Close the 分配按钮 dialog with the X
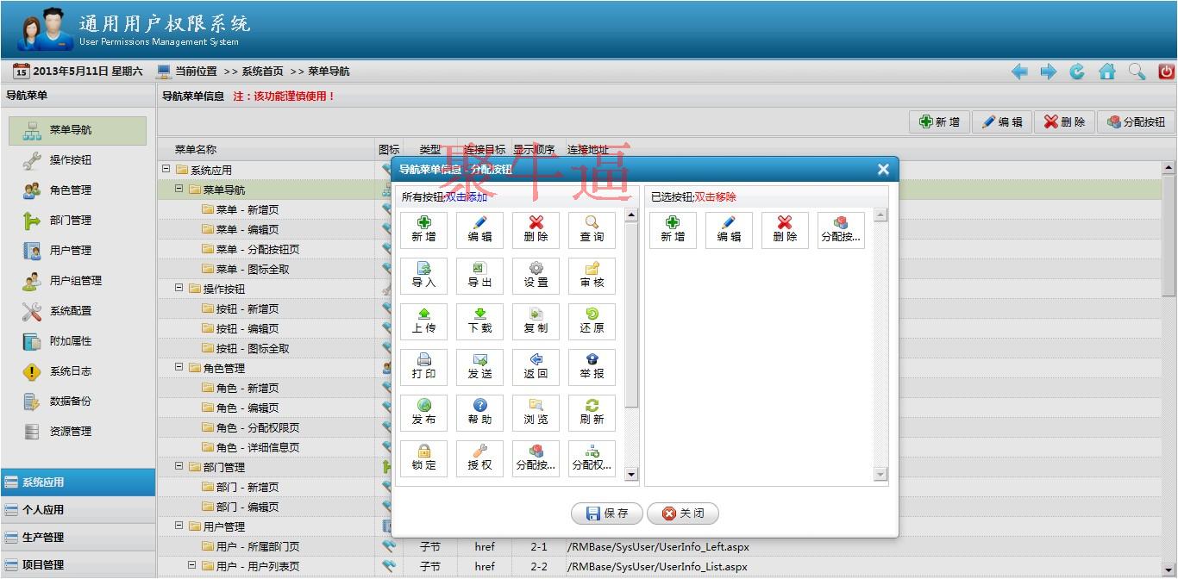 [882, 170]
